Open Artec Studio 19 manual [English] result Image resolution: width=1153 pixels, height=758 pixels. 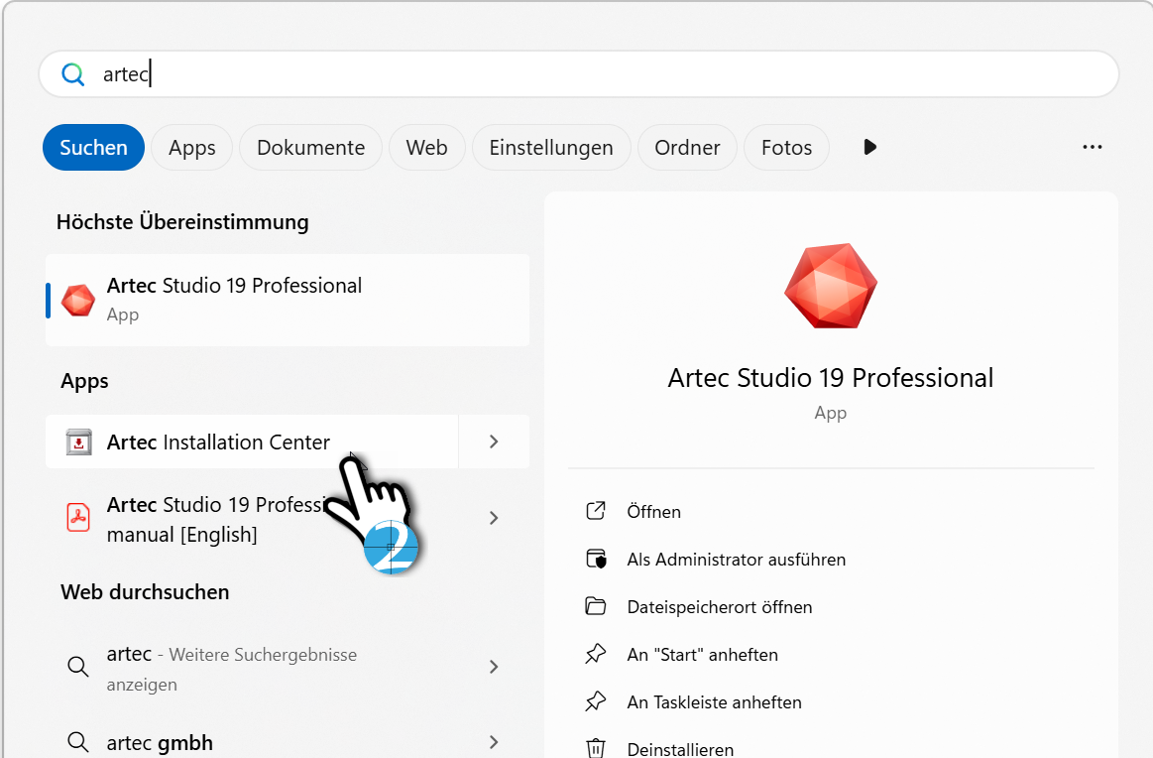click(x=252, y=519)
